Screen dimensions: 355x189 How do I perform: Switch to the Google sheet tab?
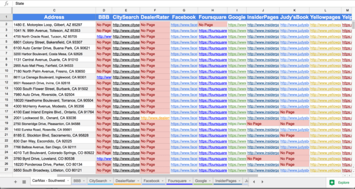[x=201, y=181]
